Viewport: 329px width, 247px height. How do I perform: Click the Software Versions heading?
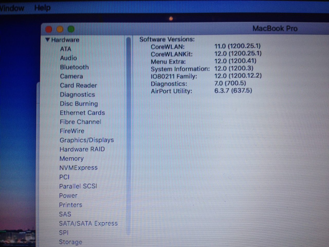click(x=167, y=39)
